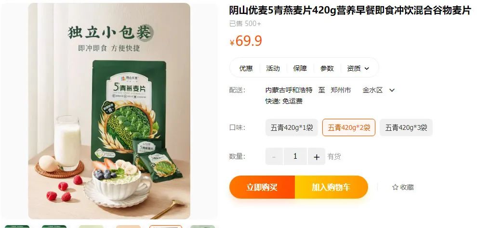Viewport: 477px width, 228px height.
Task: Increase quantity with the plus button
Action: pyautogui.click(x=317, y=157)
